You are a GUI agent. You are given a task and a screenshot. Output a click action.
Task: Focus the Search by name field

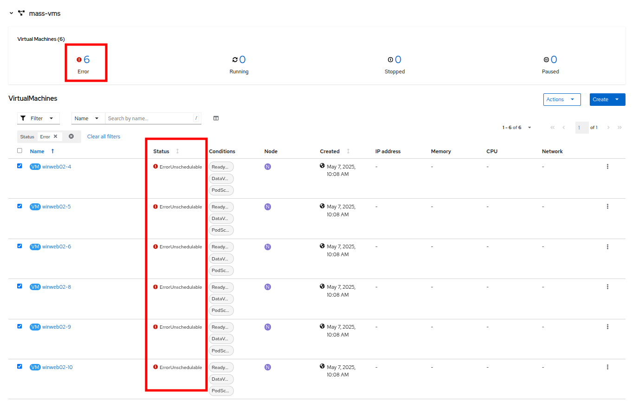pyautogui.click(x=148, y=118)
